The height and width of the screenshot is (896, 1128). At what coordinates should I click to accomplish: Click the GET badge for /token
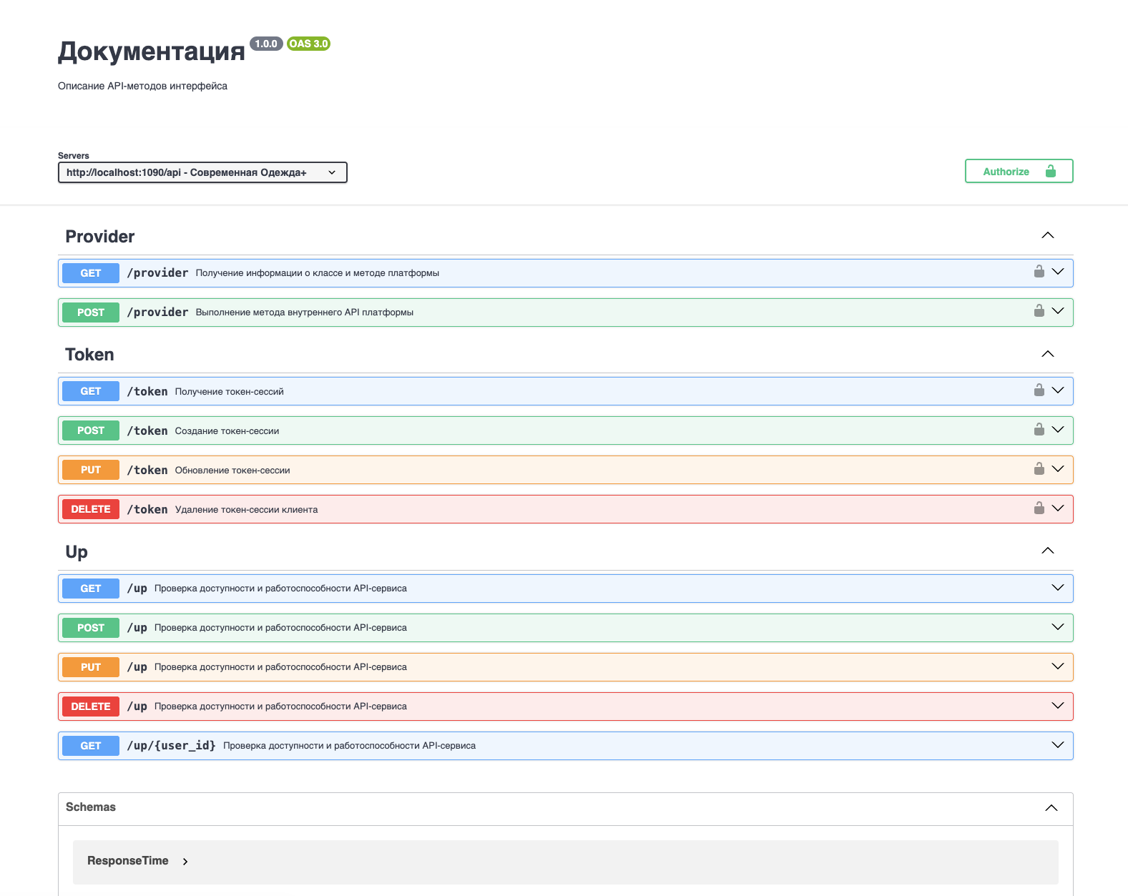coord(91,391)
